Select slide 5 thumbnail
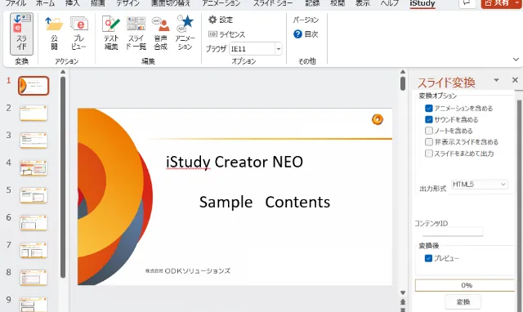 tap(34, 195)
